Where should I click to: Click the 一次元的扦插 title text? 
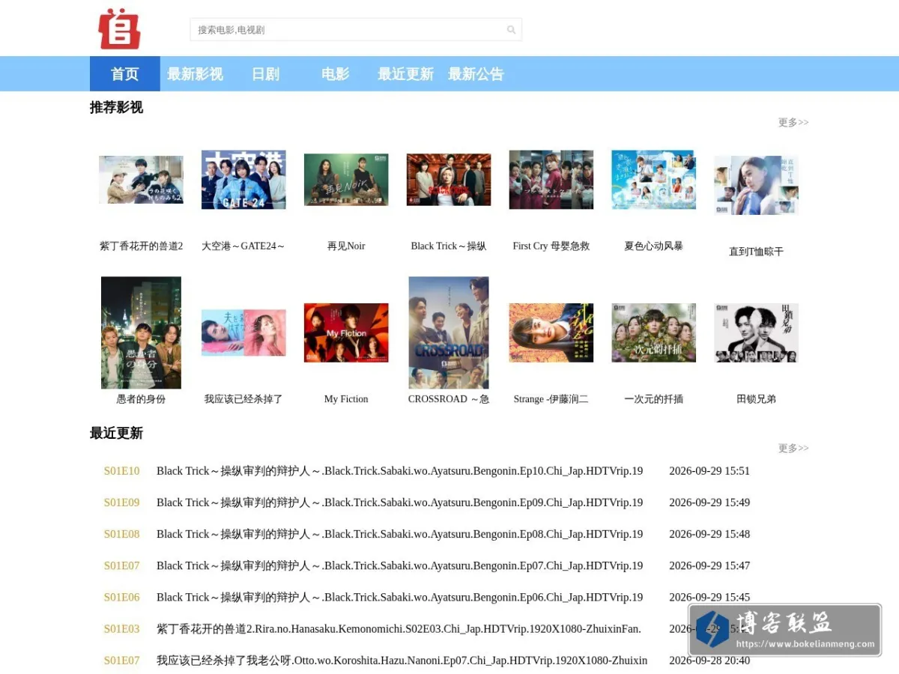(x=654, y=399)
